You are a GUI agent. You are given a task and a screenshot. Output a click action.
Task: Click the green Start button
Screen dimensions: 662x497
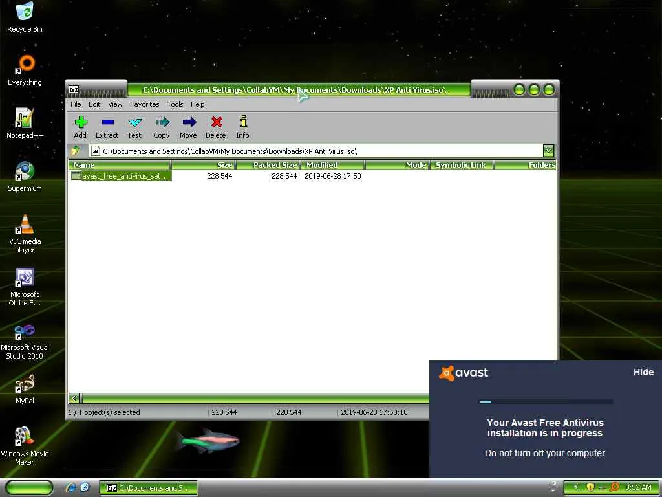click(x=29, y=488)
